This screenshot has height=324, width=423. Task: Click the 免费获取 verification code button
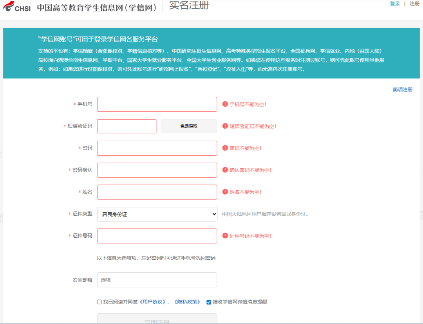tap(189, 126)
